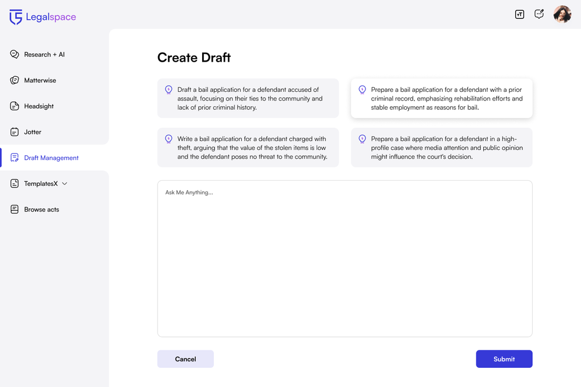Click the lightbulb icon on the assault prompt
Viewport: 581px width, 387px height.
(x=168, y=89)
